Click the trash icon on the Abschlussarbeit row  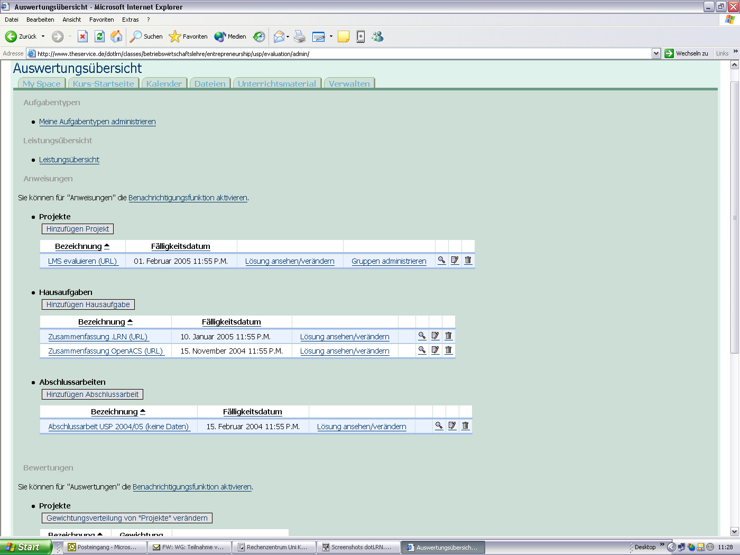pos(465,425)
